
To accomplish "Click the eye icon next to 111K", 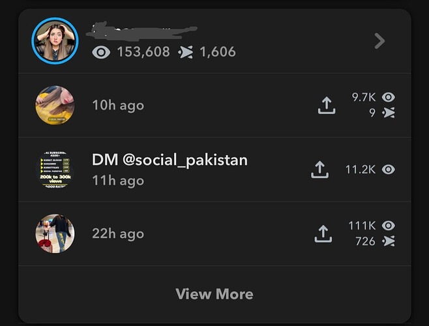I will [x=389, y=226].
